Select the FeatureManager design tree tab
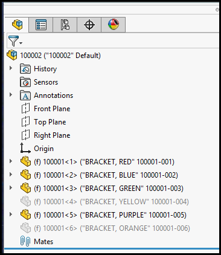Screen dimensions: 221x255 pyautogui.click(x=17, y=25)
